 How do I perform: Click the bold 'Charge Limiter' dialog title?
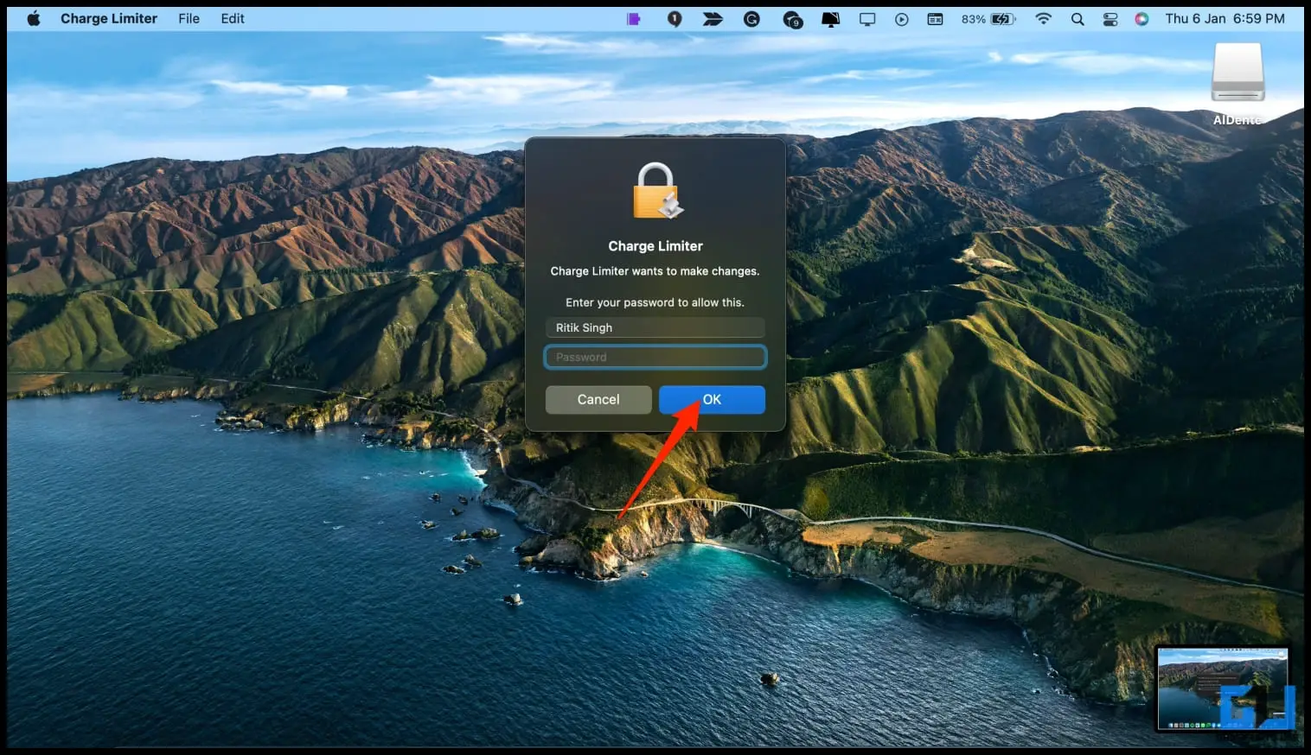tap(655, 246)
